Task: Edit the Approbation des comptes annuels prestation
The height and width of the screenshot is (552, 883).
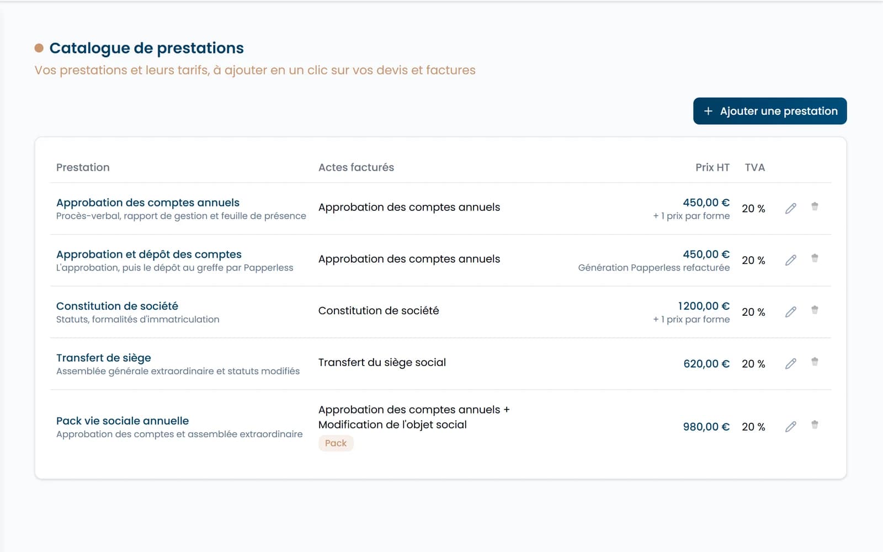Action: click(790, 208)
